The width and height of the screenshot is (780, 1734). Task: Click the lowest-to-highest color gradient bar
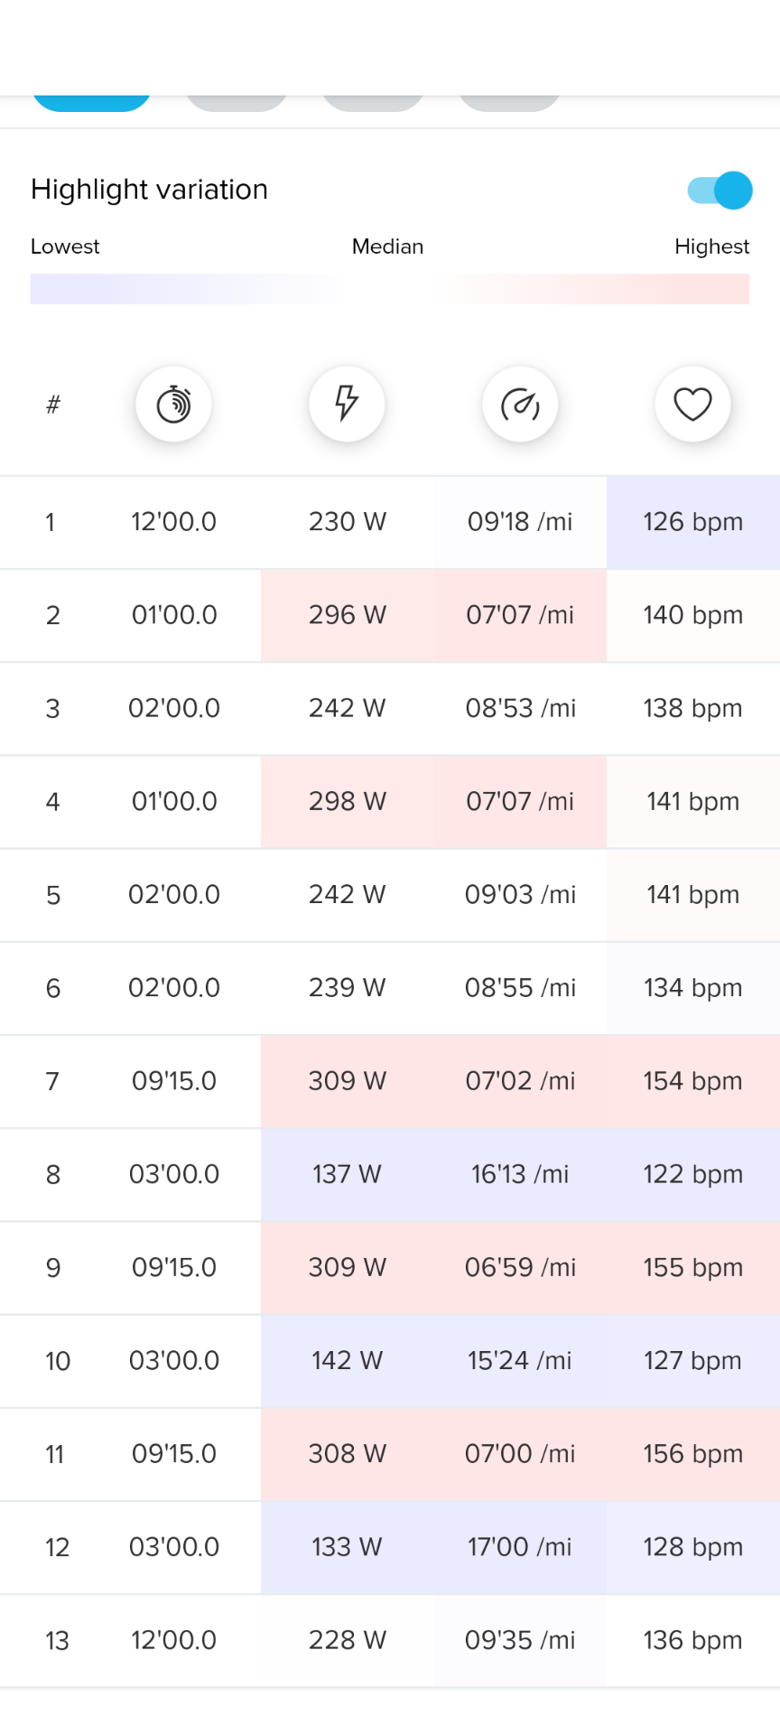click(x=390, y=289)
